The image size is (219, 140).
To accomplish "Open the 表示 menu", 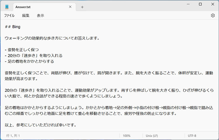I will click(x=40, y=15).
